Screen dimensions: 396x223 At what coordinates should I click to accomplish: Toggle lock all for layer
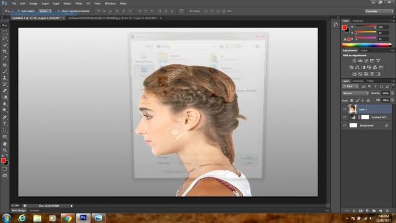click(x=368, y=100)
